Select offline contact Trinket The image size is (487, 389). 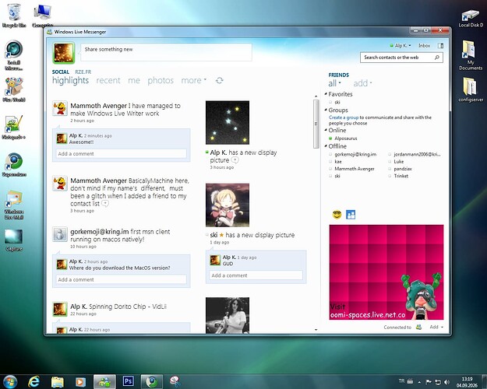[x=401, y=176]
